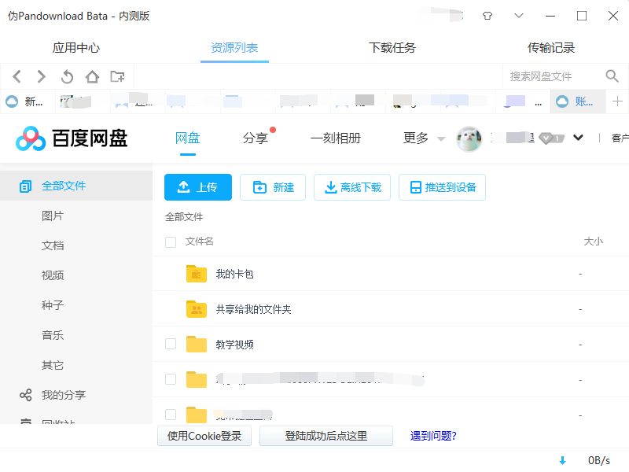The width and height of the screenshot is (629, 472).
Task: Toggle the select-all 文件名 checkbox
Action: pos(171,242)
